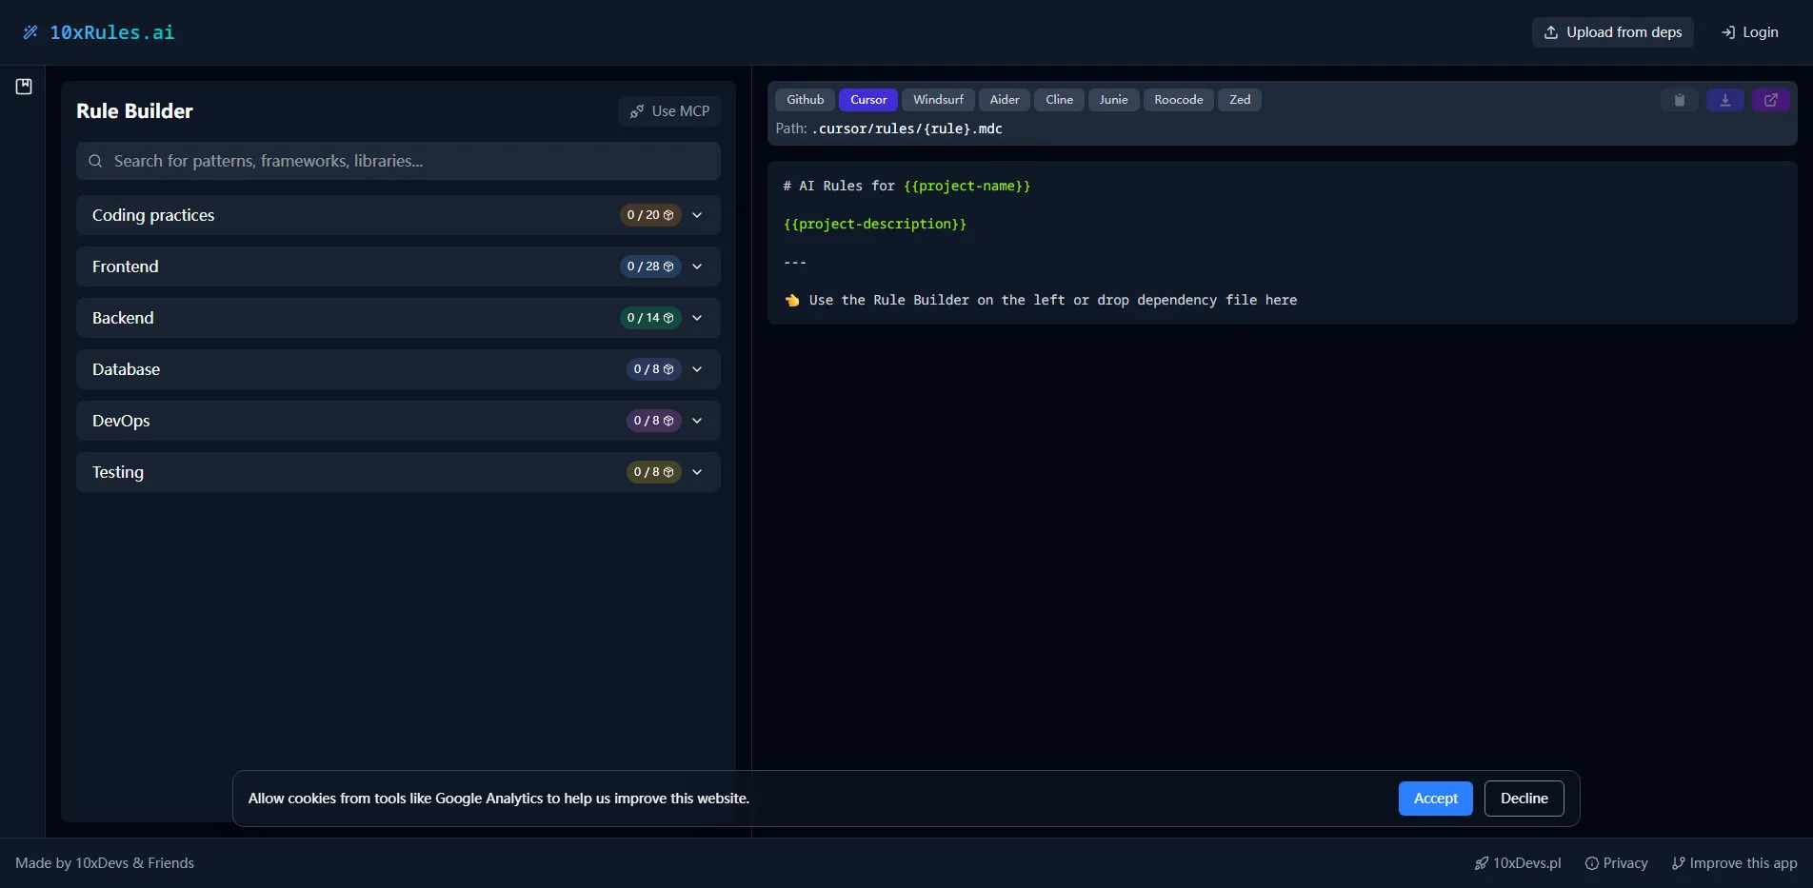Click the Use MCP button
The height and width of the screenshot is (888, 1813).
click(669, 111)
